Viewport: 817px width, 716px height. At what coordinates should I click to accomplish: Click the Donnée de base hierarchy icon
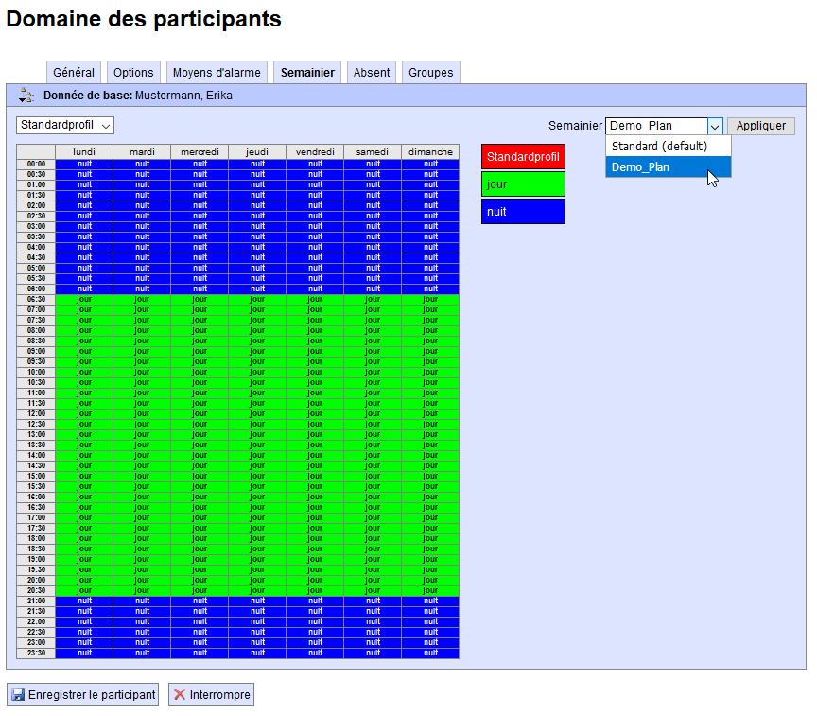(x=26, y=96)
